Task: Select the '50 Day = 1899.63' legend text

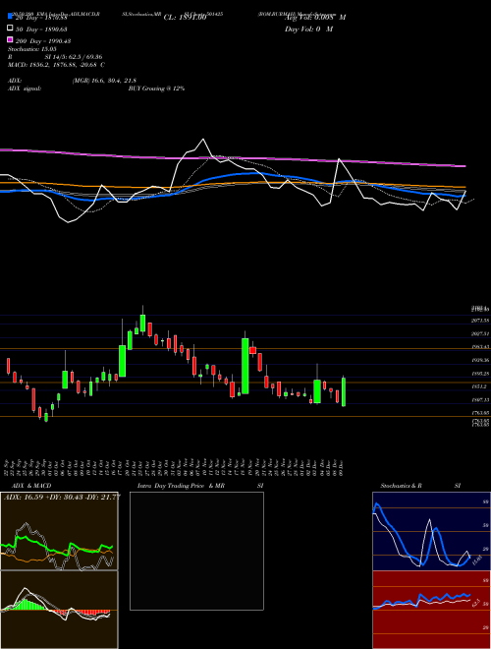Action: pos(41,29)
